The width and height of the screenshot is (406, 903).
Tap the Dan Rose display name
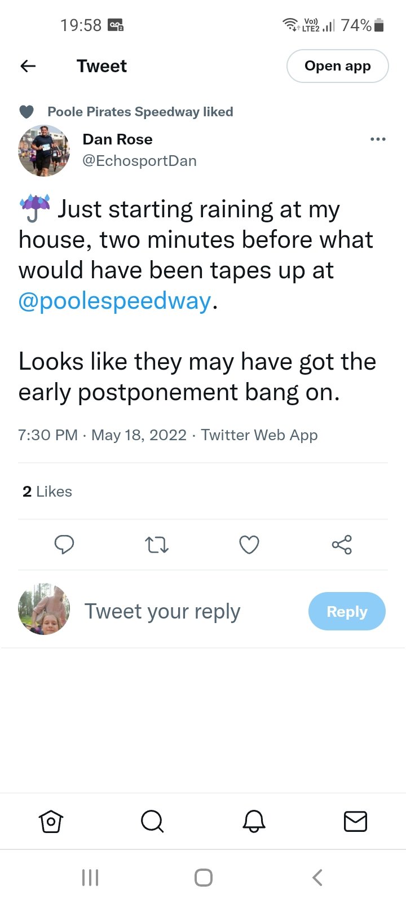click(x=117, y=139)
